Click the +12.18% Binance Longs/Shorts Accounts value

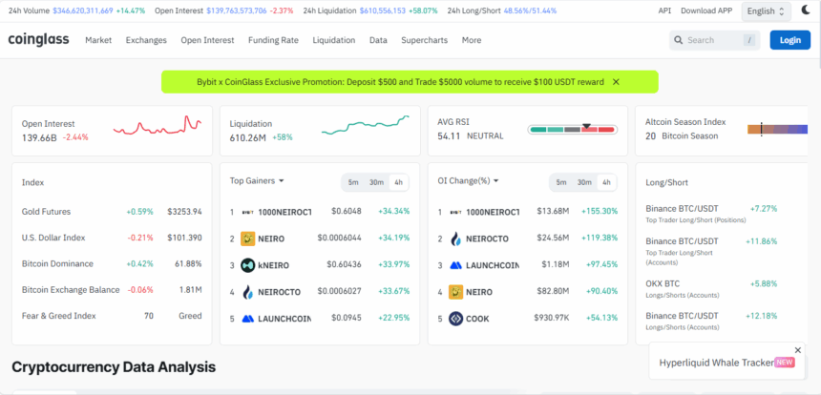pyautogui.click(x=763, y=316)
